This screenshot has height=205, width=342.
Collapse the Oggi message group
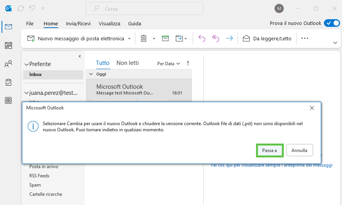[91, 74]
